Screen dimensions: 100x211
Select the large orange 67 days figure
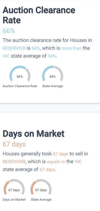tap(14, 144)
